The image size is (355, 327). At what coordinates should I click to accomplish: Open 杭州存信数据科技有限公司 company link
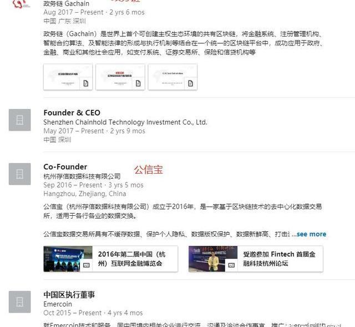(82, 176)
